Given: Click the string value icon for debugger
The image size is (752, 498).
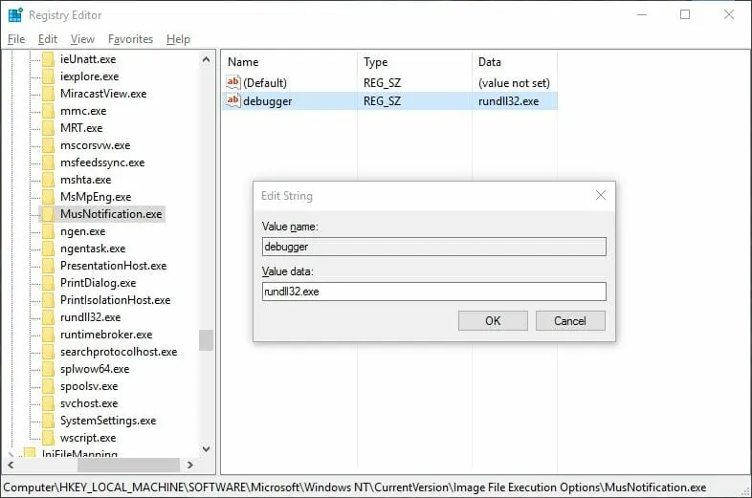Looking at the screenshot, I should click(x=233, y=100).
